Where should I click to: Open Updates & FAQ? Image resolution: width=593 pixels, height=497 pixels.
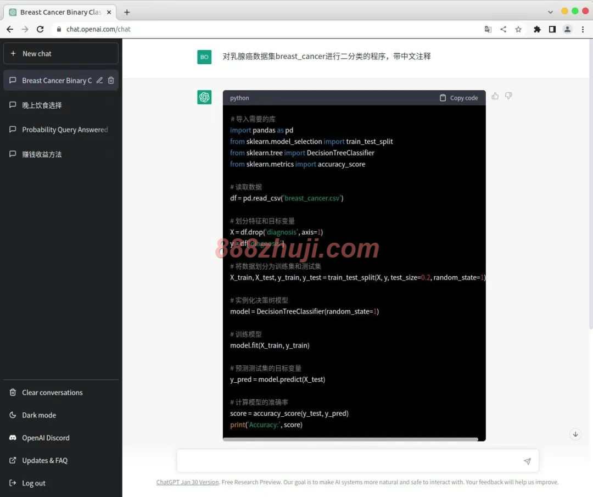tap(61, 461)
